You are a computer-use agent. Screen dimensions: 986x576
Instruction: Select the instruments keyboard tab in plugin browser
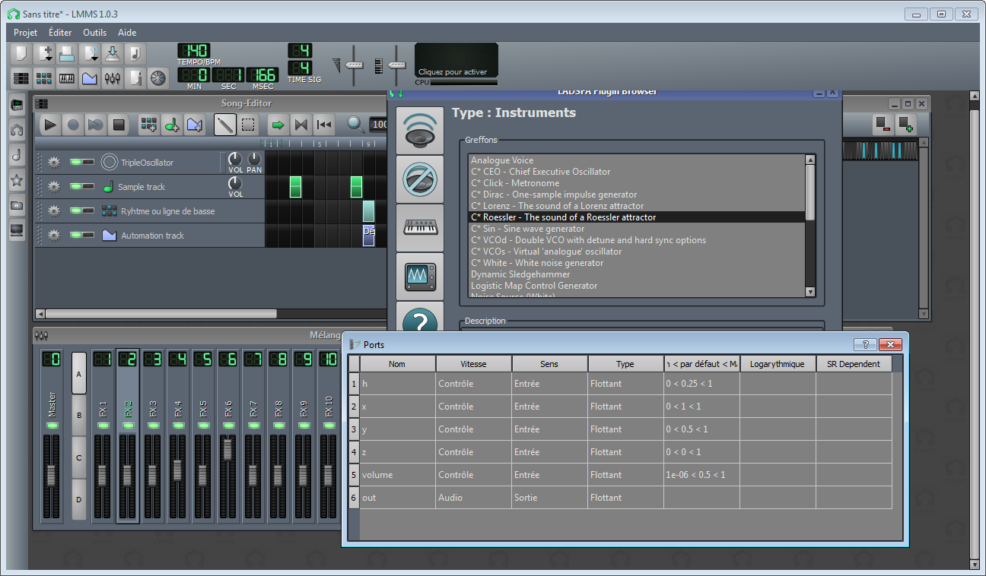pos(419,226)
